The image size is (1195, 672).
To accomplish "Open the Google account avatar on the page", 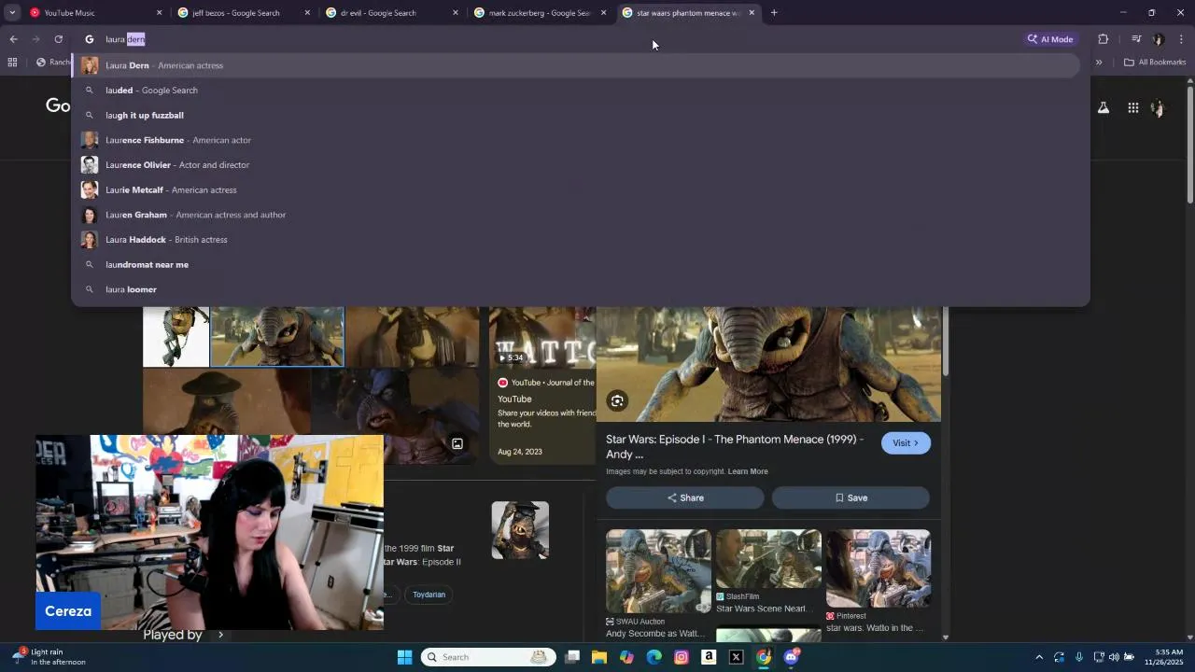I will [x=1158, y=107].
